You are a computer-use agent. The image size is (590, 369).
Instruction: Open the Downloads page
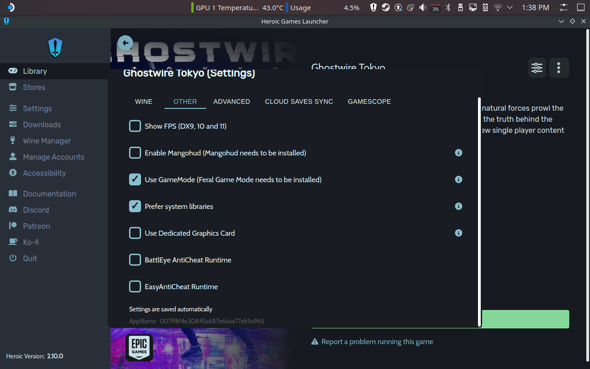click(54, 125)
